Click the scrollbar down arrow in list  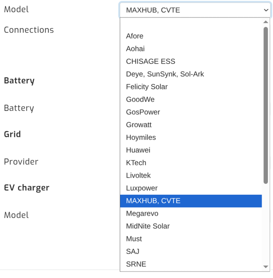pos(266,267)
